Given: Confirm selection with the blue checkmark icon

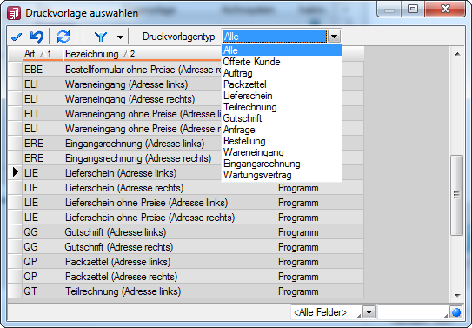Looking at the screenshot, I should pyautogui.click(x=17, y=37).
